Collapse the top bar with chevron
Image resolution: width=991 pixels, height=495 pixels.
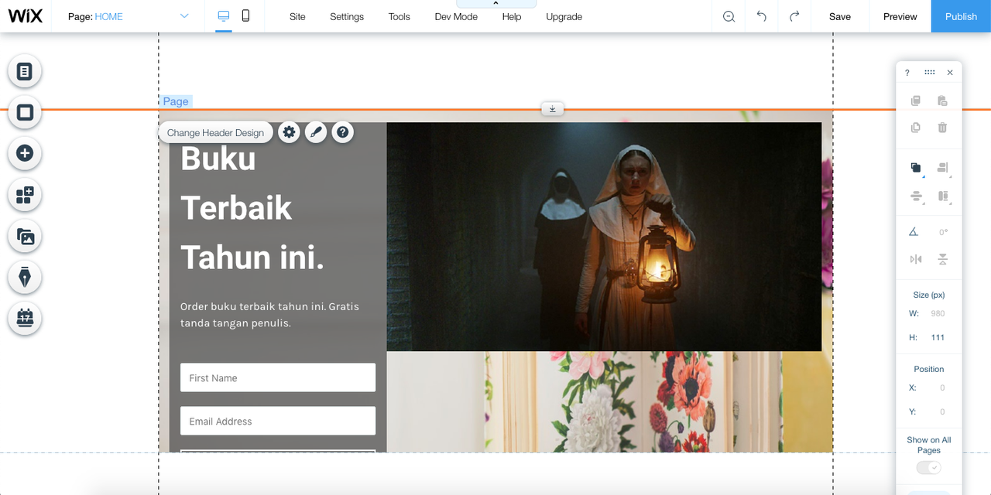tap(495, 4)
